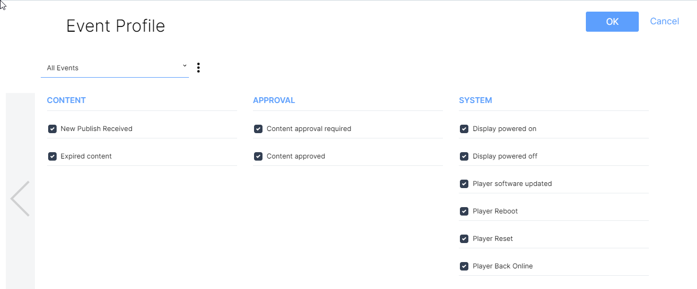697x289 pixels.
Task: Disable Player software updated event
Action: click(464, 184)
